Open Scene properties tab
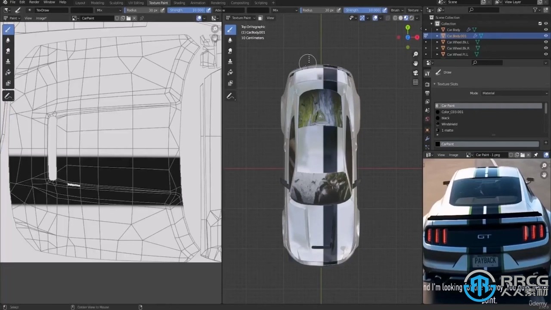The width and height of the screenshot is (551, 310). pyautogui.click(x=427, y=111)
